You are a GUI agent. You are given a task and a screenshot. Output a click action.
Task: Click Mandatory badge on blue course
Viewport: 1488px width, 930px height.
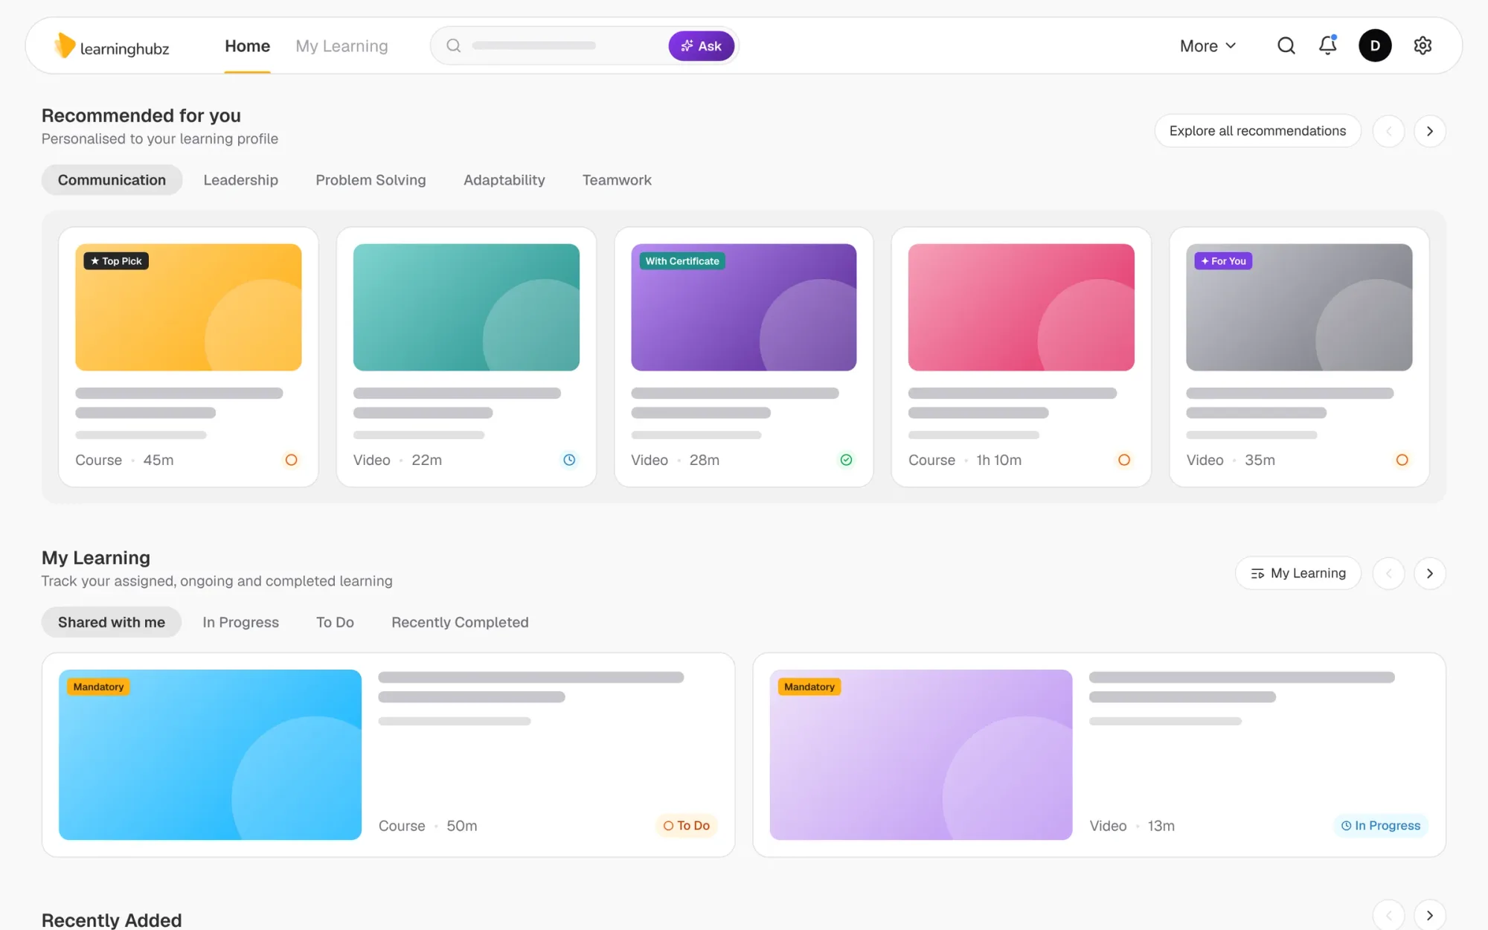pos(98,687)
